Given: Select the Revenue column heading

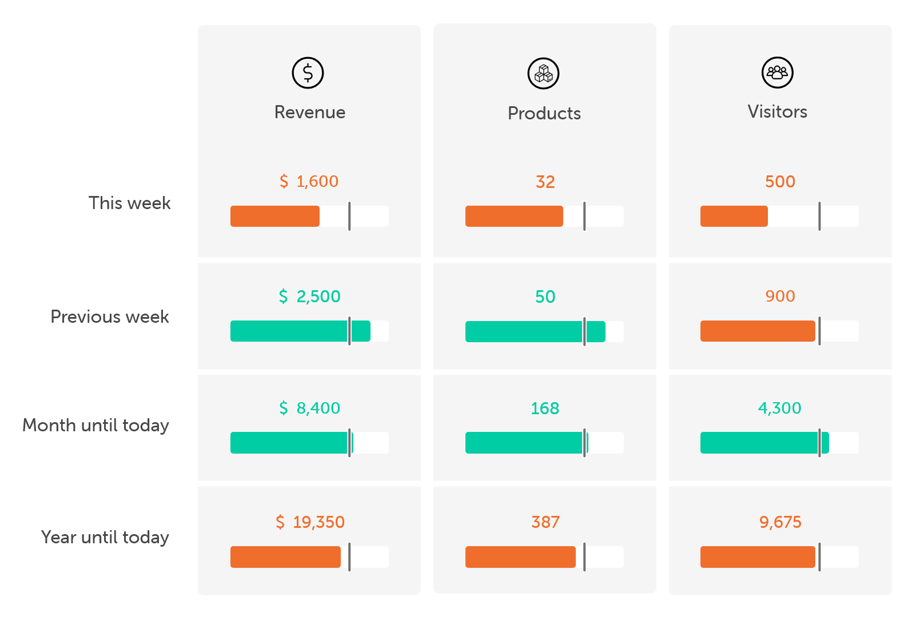Looking at the screenshot, I should click(x=310, y=112).
